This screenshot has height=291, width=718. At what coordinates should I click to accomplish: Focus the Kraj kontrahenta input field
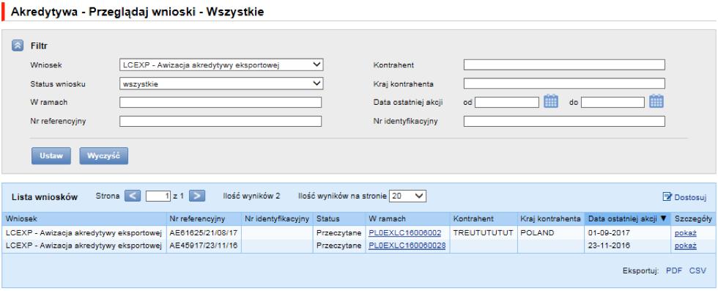pyautogui.click(x=564, y=84)
